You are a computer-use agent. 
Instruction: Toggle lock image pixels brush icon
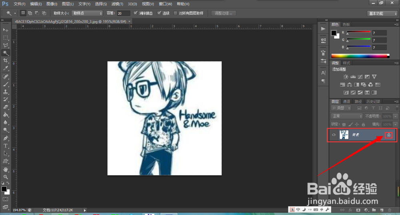point(350,124)
